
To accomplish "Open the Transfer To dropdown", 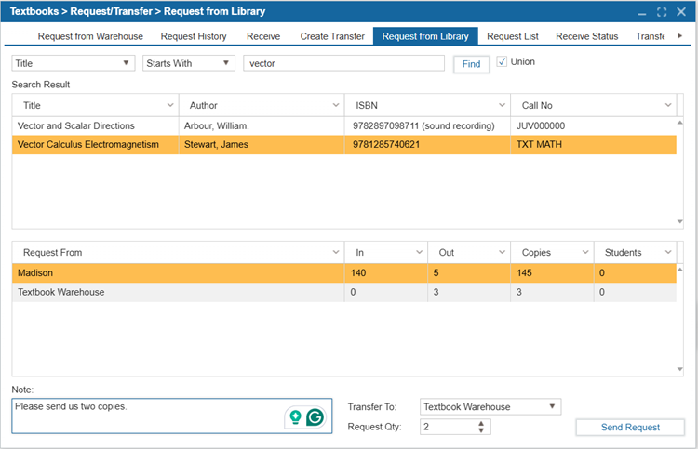I will click(552, 406).
